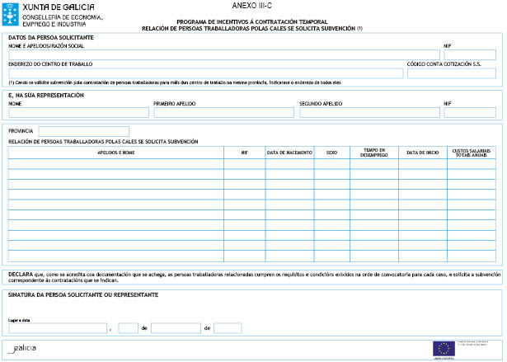Click the Código conta cotización S.S. field
Screen dimensions: 507x362
click(x=452, y=73)
